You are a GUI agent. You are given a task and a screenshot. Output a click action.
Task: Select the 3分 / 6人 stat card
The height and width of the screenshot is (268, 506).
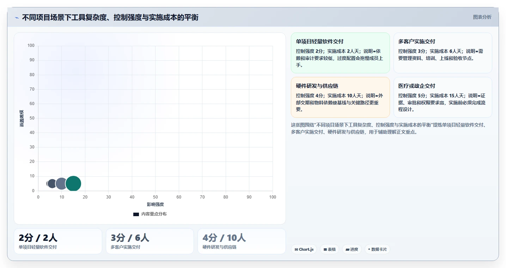coord(150,241)
